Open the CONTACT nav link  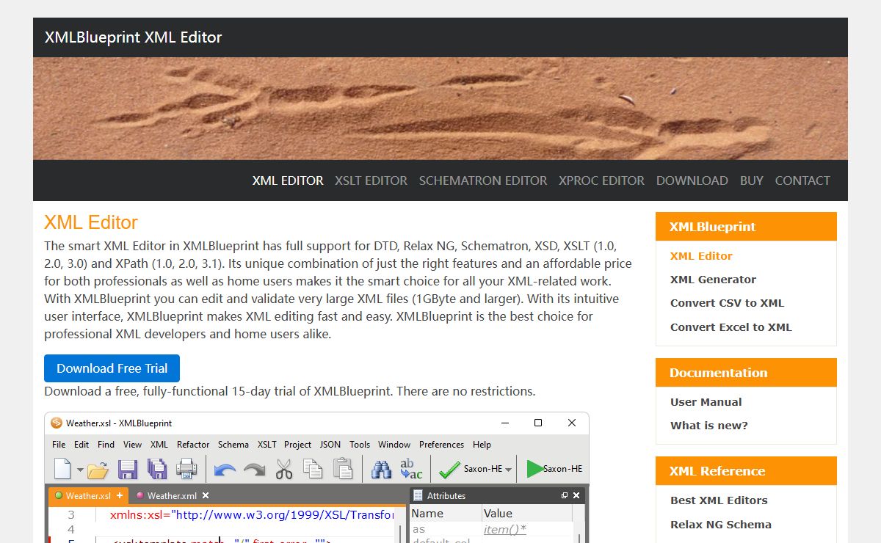(x=802, y=181)
